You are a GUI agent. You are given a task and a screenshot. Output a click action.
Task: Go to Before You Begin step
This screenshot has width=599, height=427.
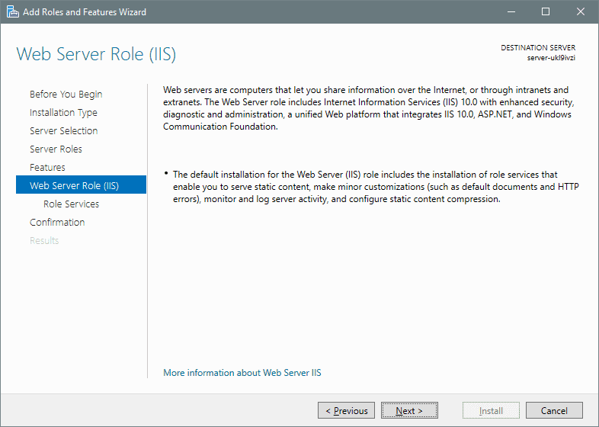[66, 94]
